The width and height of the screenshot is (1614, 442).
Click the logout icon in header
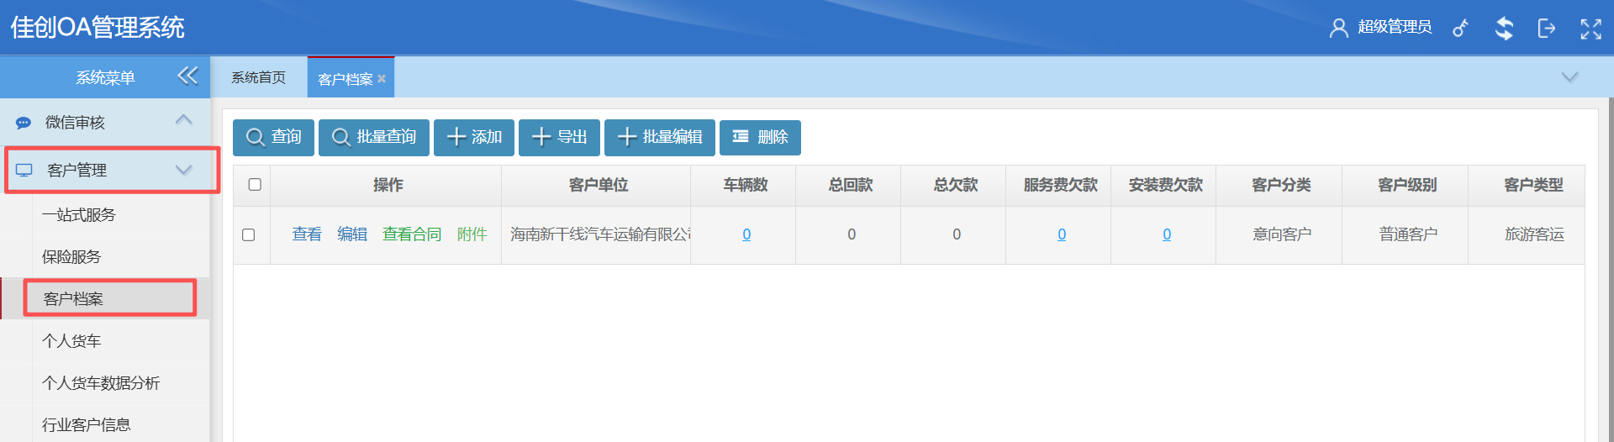click(x=1546, y=29)
